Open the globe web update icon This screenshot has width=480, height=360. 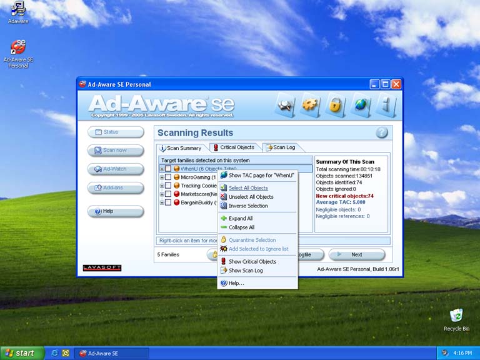(361, 105)
